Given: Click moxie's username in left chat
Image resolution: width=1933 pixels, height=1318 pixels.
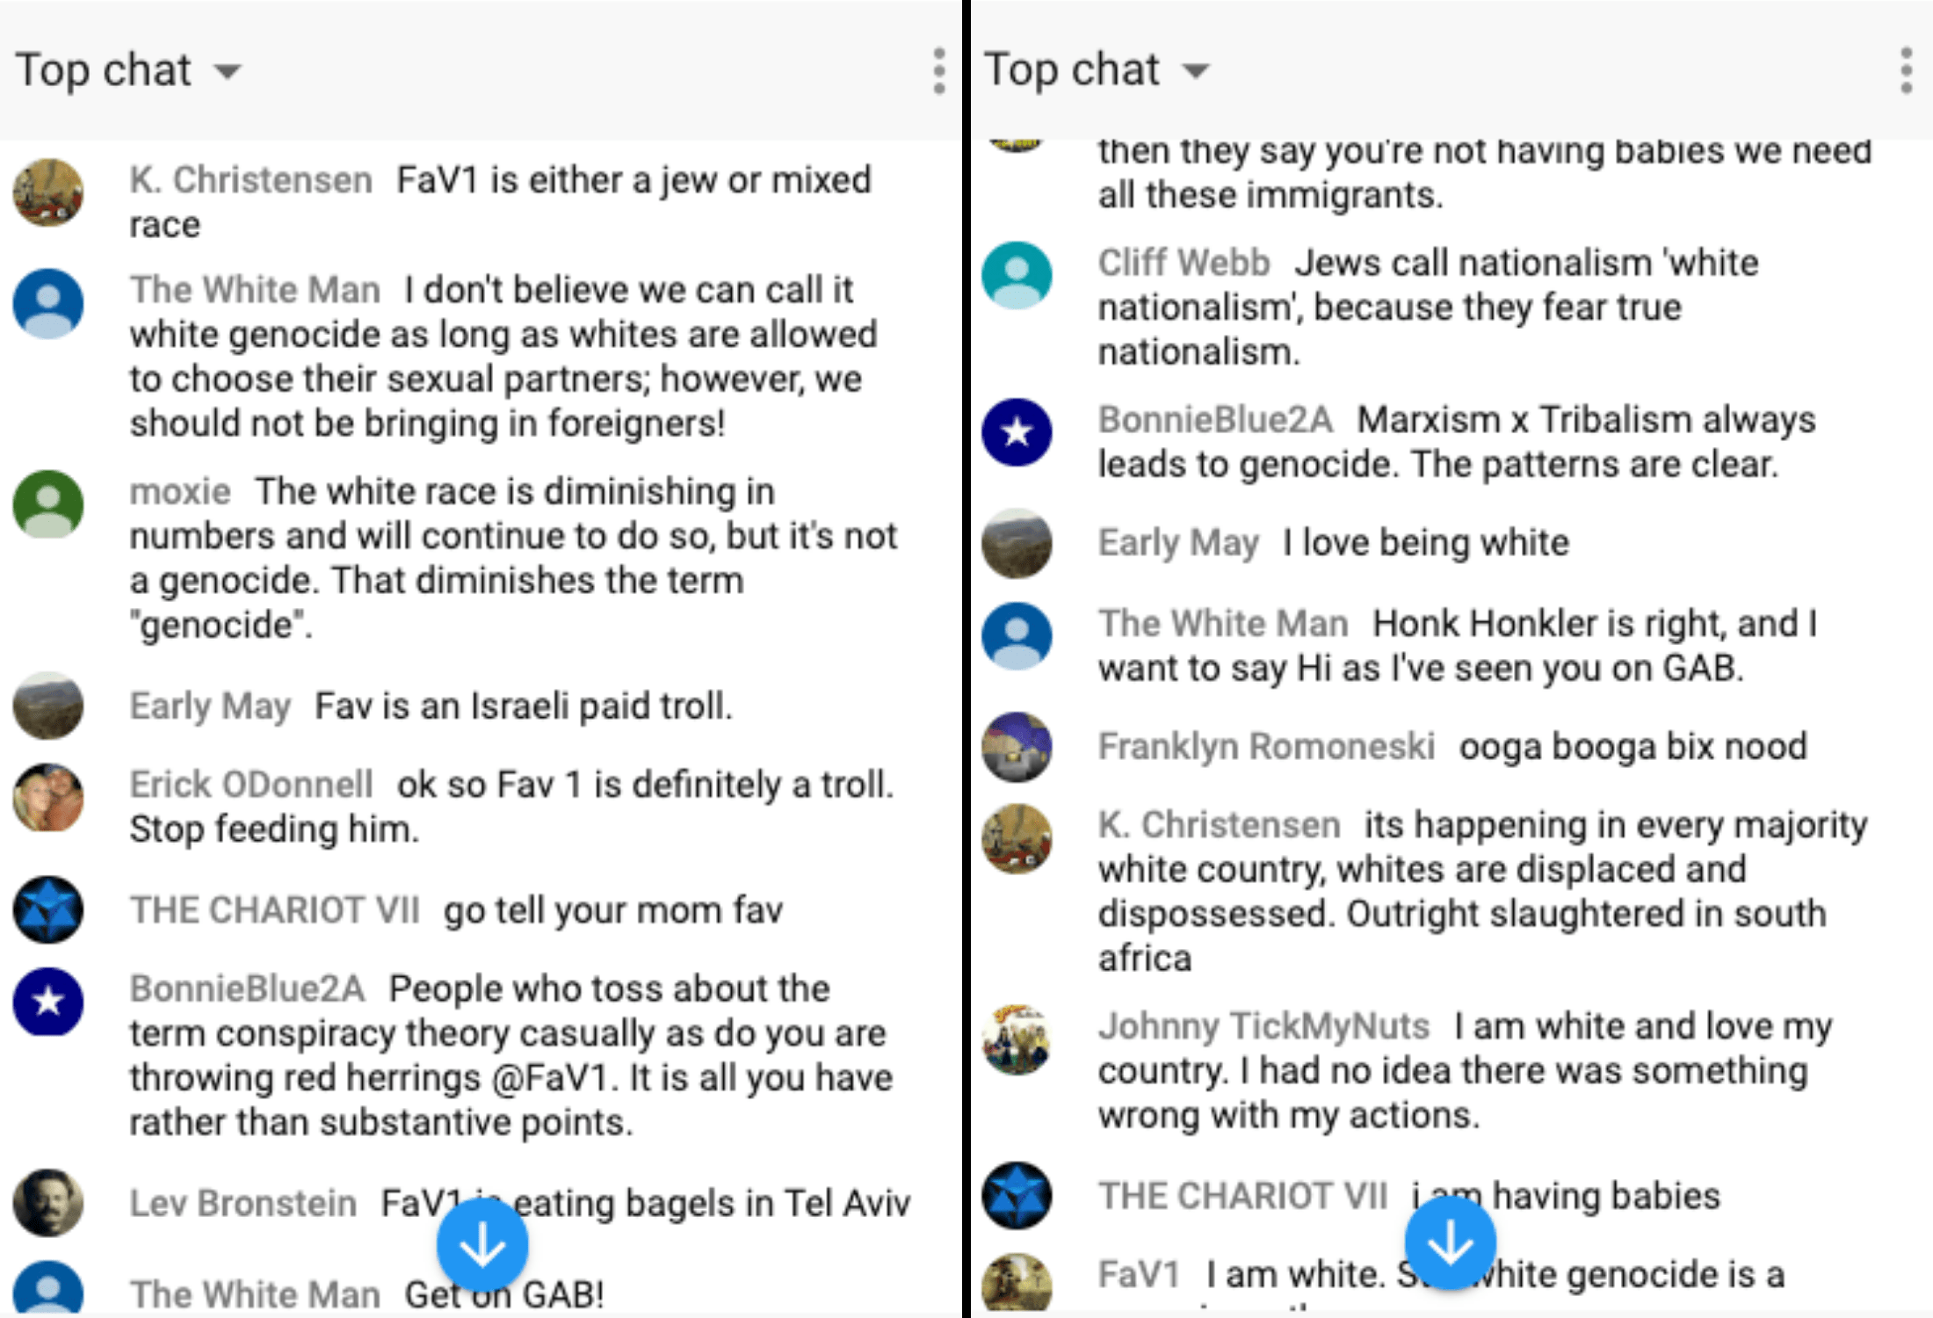Looking at the screenshot, I should point(180,491).
